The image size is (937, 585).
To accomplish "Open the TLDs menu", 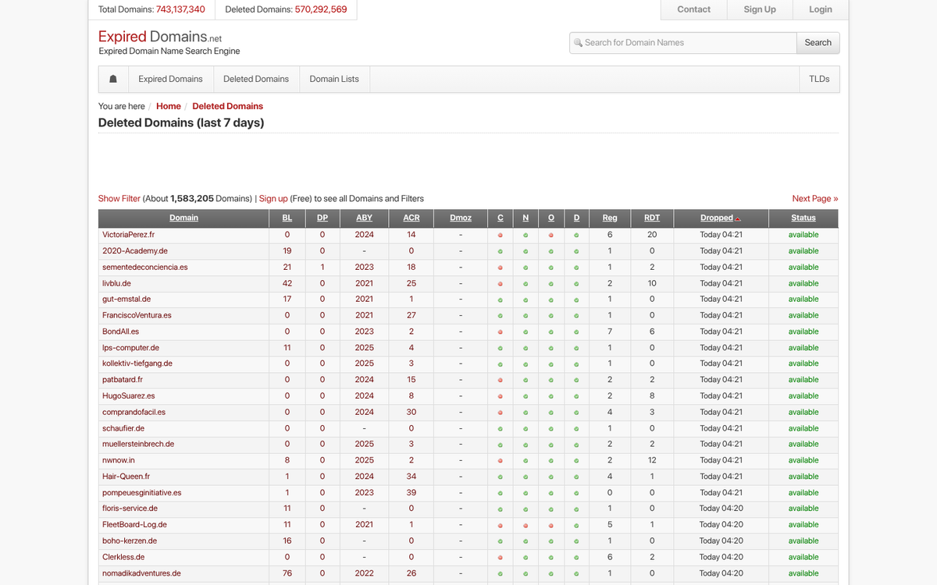I will (819, 79).
